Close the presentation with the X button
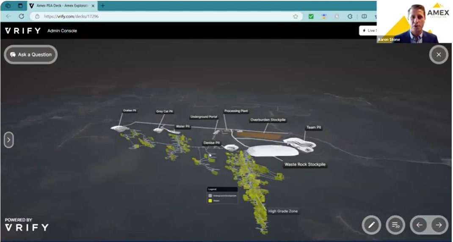The width and height of the screenshot is (453, 242). click(439, 55)
